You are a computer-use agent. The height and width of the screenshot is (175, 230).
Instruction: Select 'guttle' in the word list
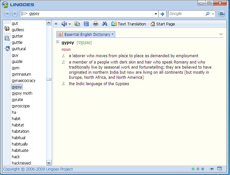[x=17, y=42]
